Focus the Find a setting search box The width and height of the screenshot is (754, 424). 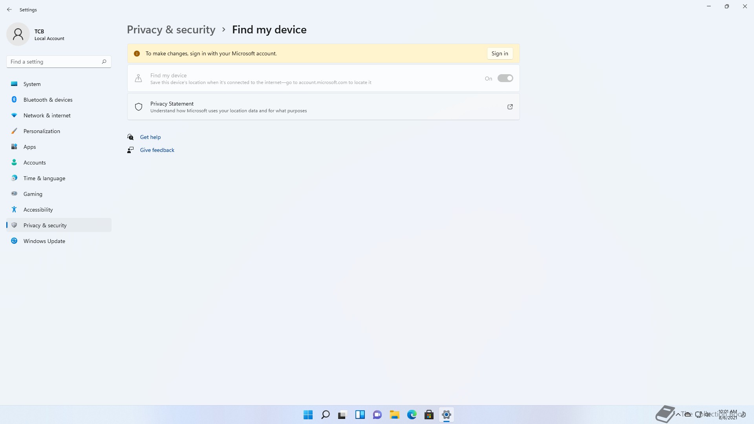pos(59,62)
